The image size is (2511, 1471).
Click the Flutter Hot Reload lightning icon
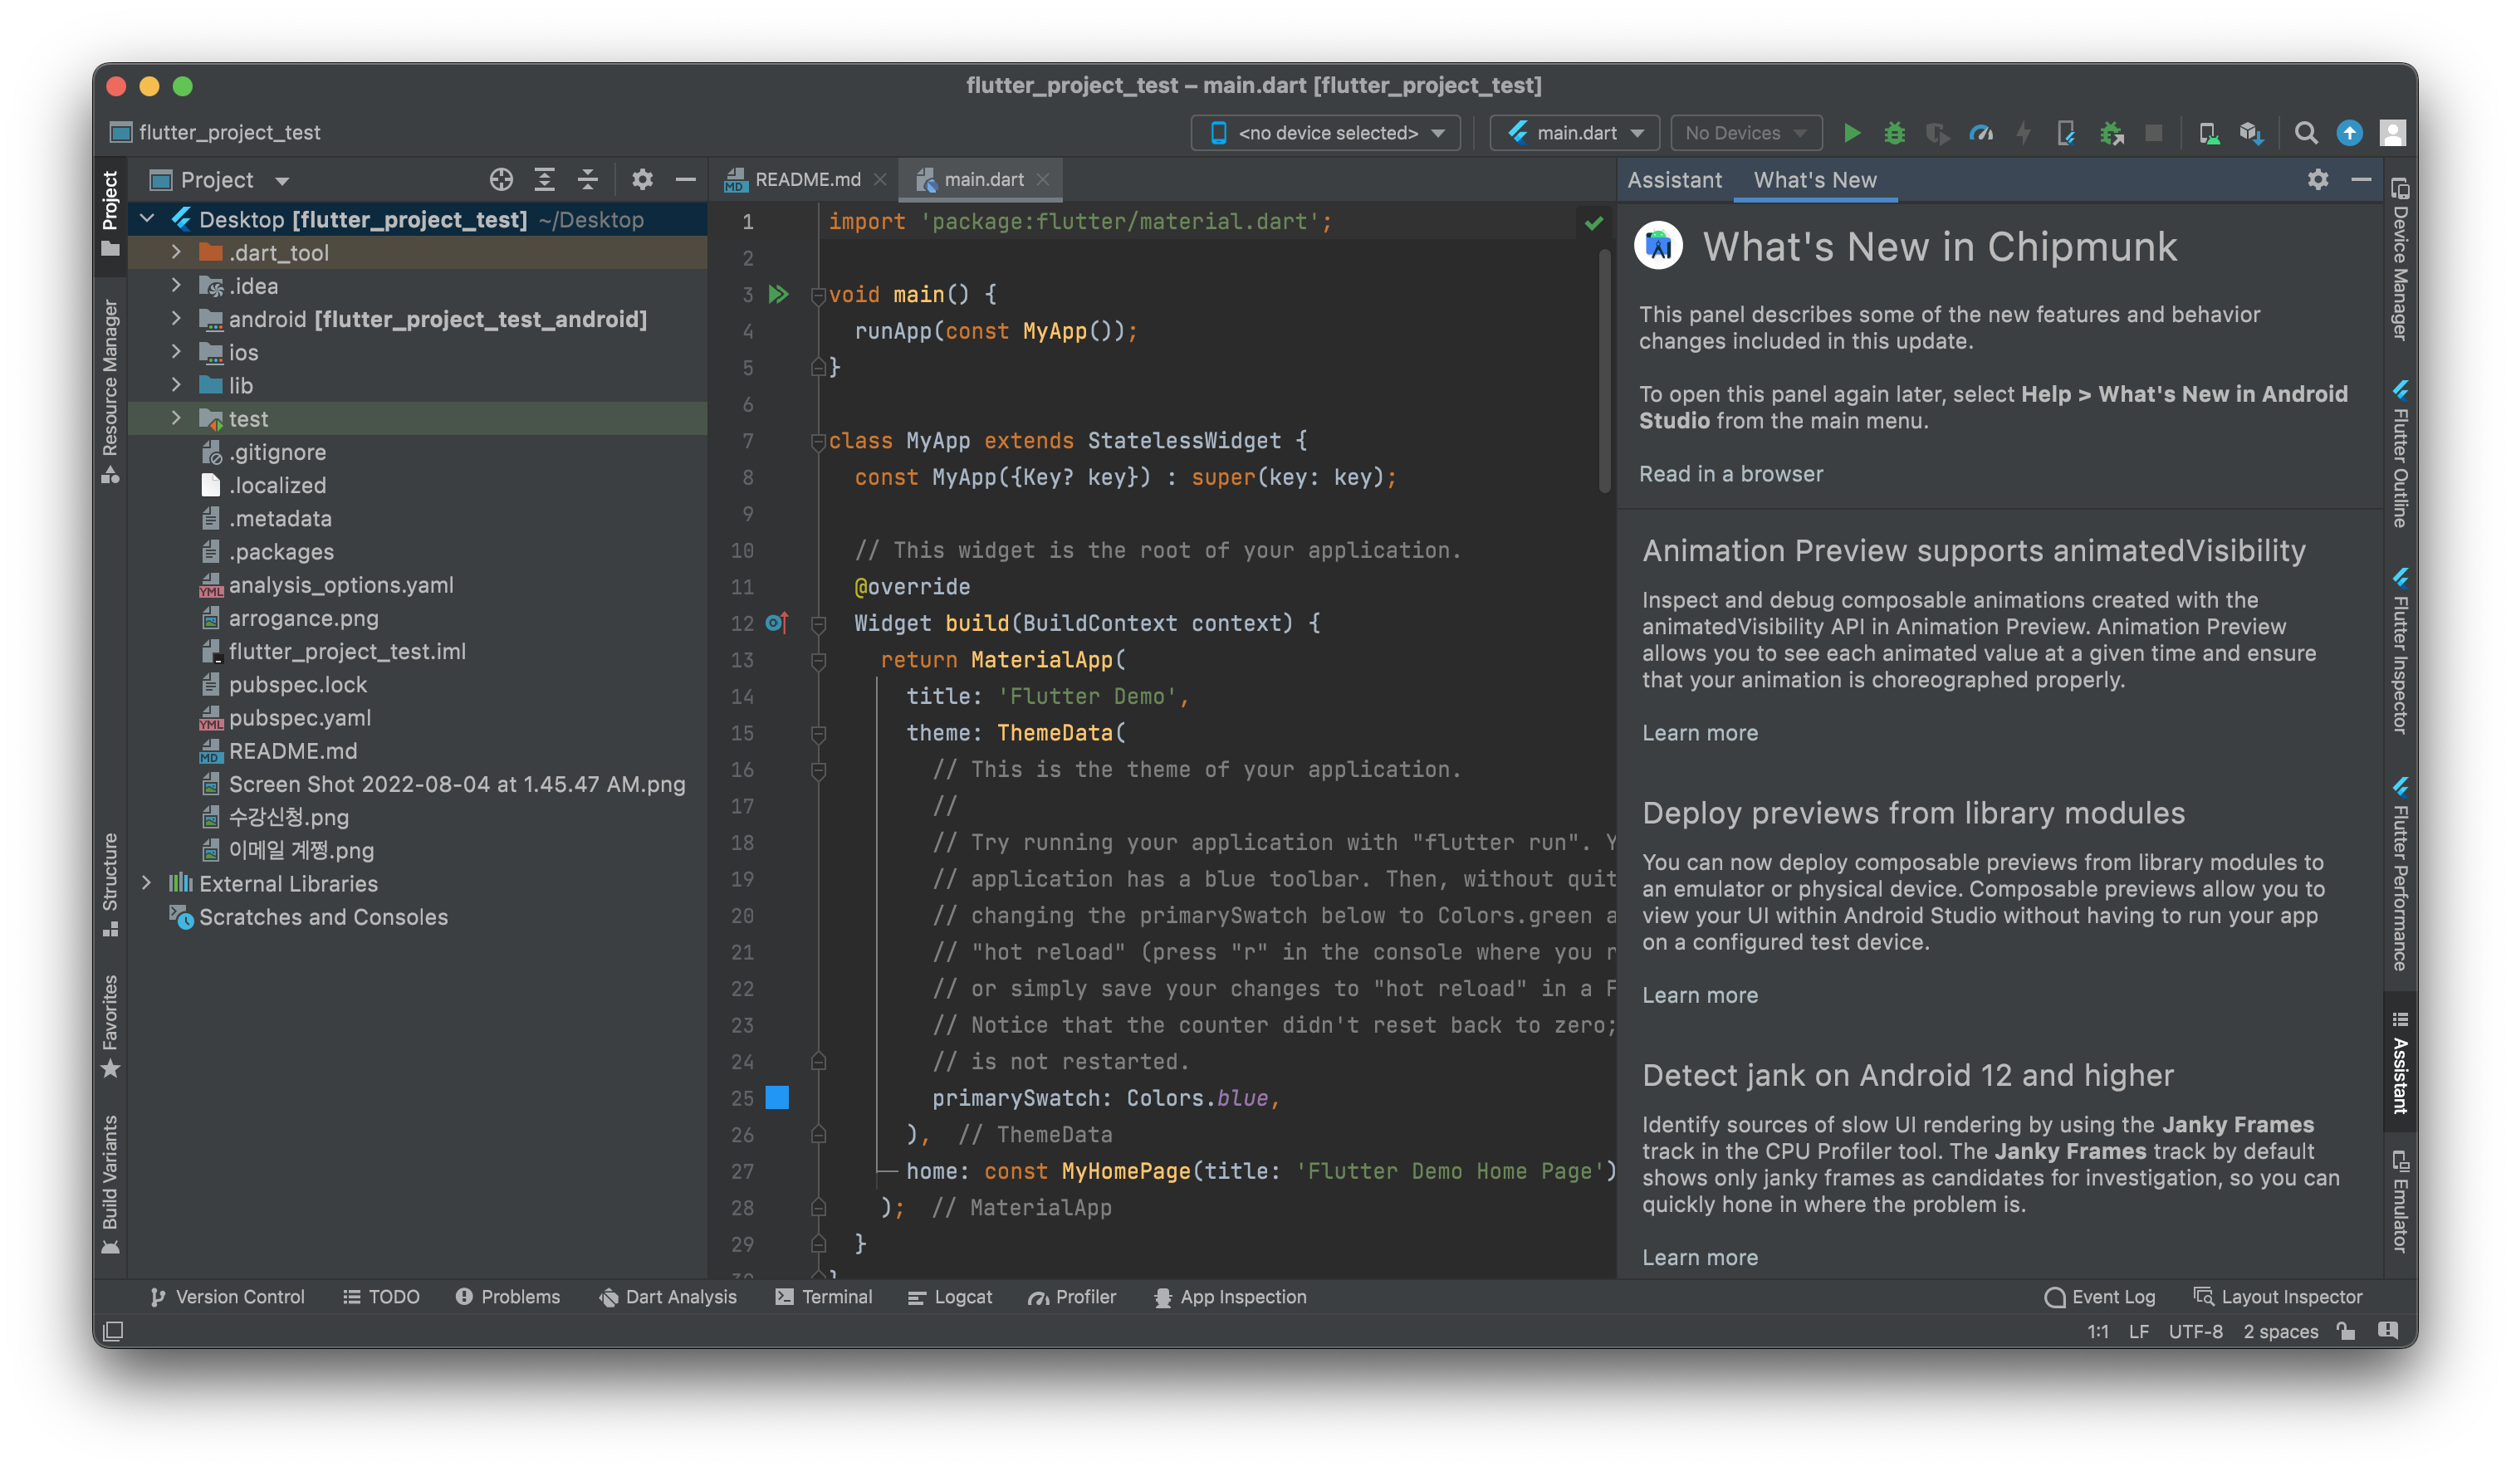tap(2024, 133)
